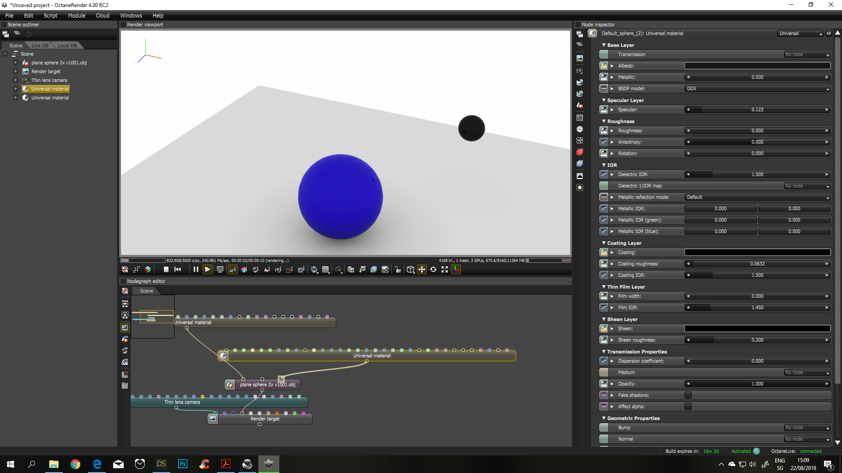Click the Albedo color swatch

pos(757,66)
